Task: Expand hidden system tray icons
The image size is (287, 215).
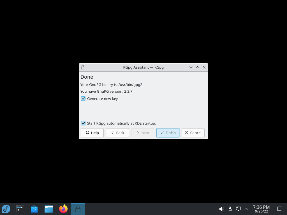Action: point(246,209)
